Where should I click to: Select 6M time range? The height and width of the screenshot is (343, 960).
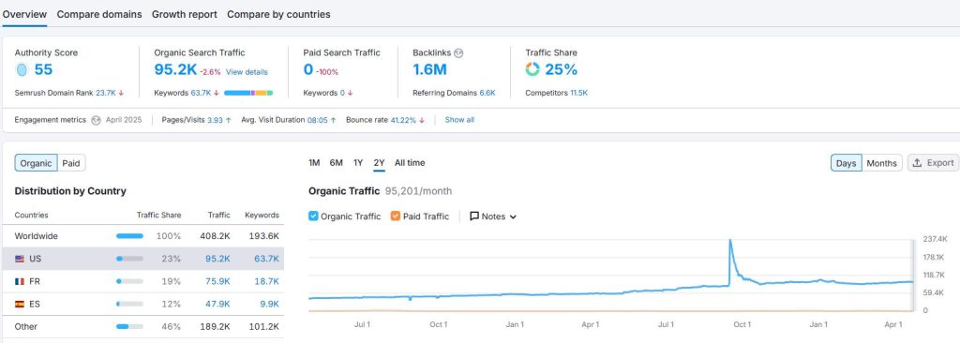coord(337,163)
